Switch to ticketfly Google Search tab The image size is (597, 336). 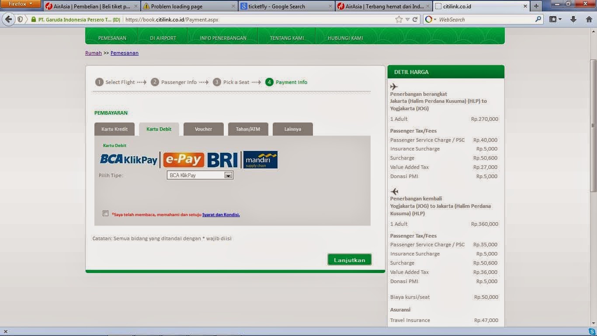click(287, 7)
